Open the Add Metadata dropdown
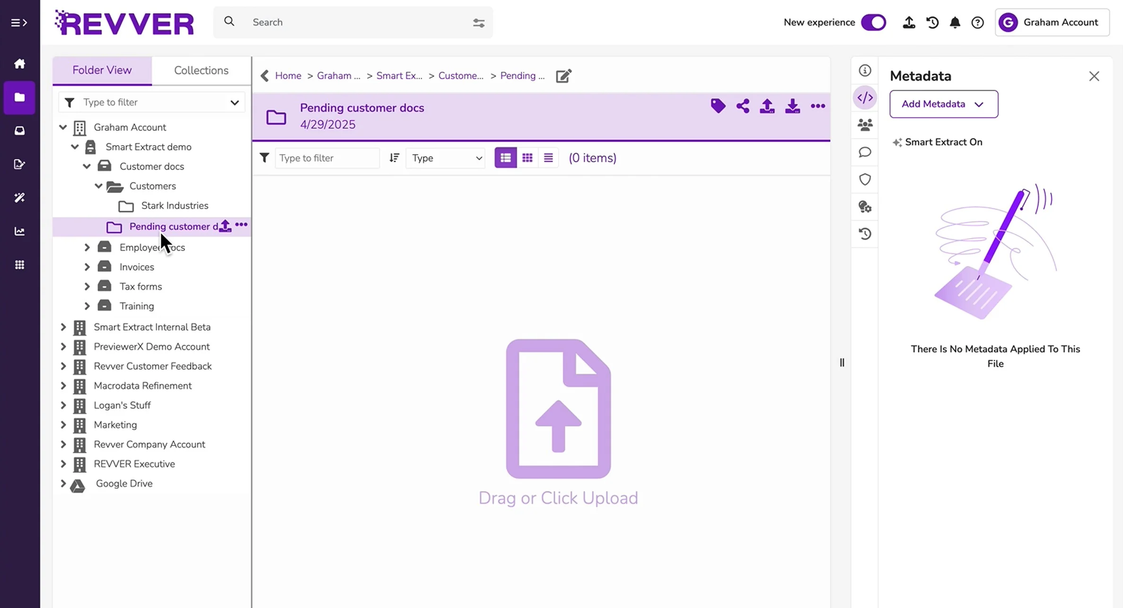Viewport: 1123px width, 608px height. pos(943,104)
